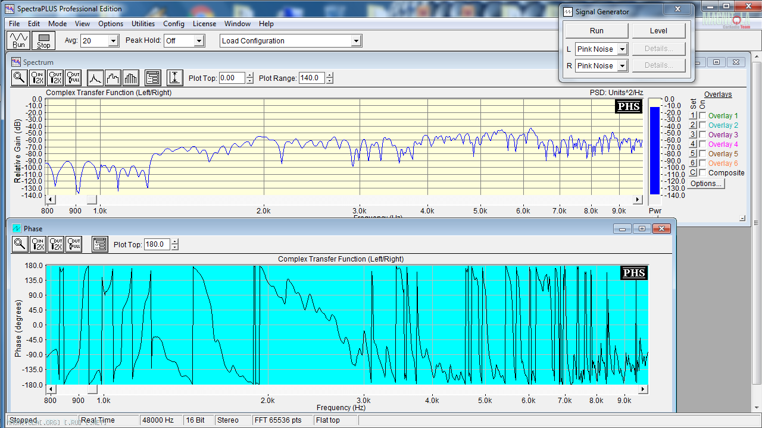Screen dimensions: 762x428
Task: Click left arrow on Phase scrollbar
Action: (x=51, y=389)
